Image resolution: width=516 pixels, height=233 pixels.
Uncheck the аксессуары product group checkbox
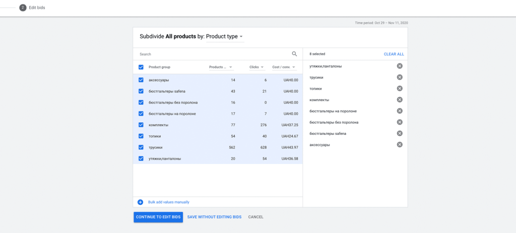coord(141,80)
